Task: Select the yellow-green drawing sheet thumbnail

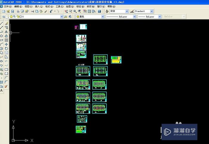Action: tap(116, 60)
